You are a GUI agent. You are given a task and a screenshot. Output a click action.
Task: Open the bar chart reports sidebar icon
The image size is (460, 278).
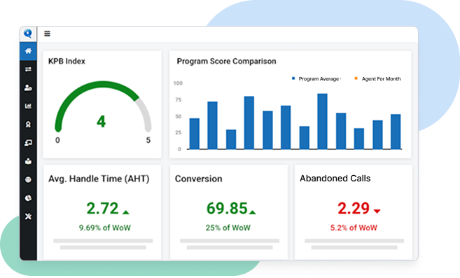(x=28, y=106)
